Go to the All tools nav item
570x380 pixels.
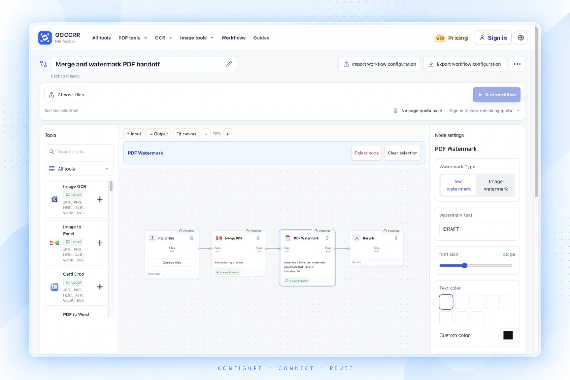[x=101, y=38]
